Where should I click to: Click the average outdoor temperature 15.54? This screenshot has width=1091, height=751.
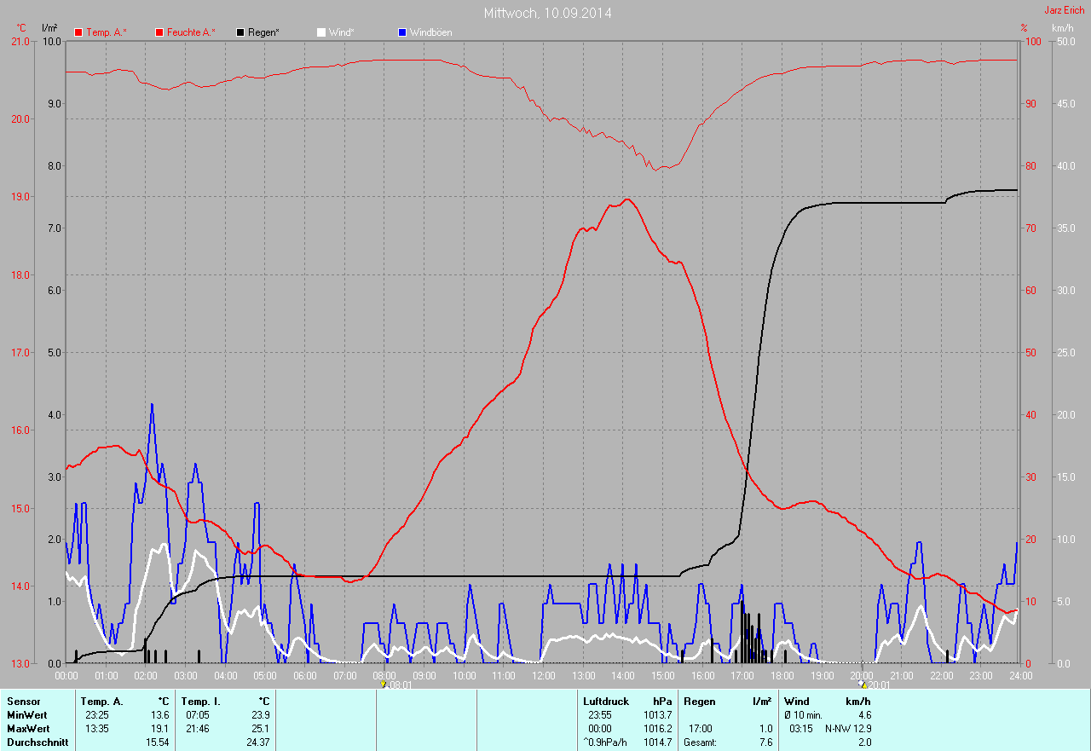[158, 742]
